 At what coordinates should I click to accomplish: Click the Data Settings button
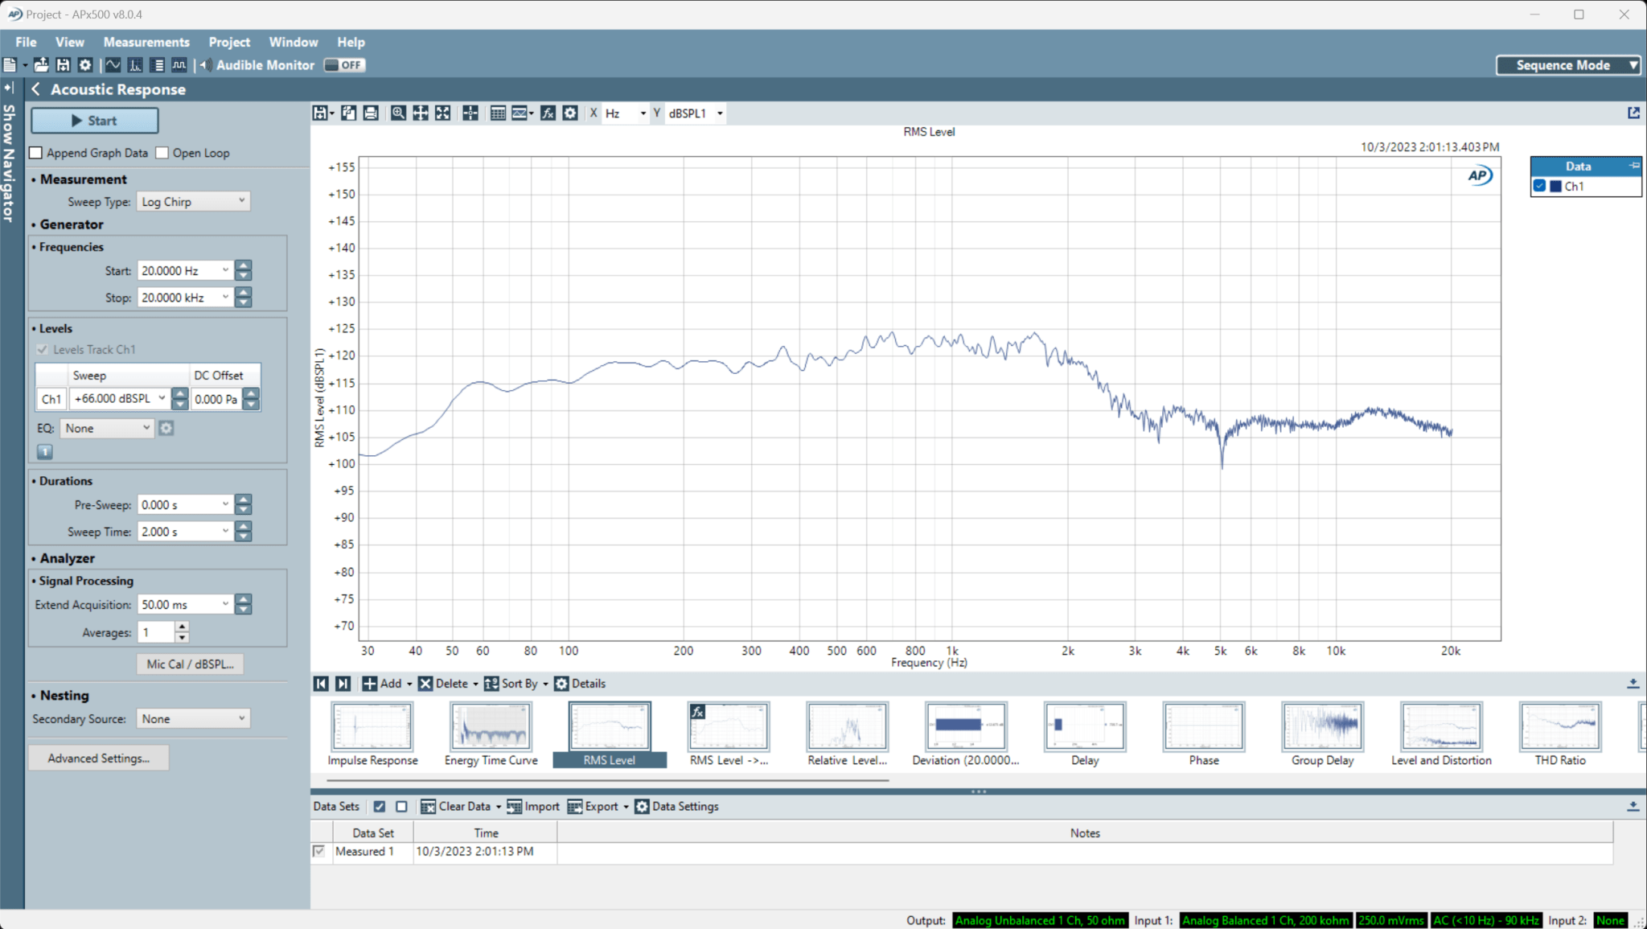coord(676,807)
